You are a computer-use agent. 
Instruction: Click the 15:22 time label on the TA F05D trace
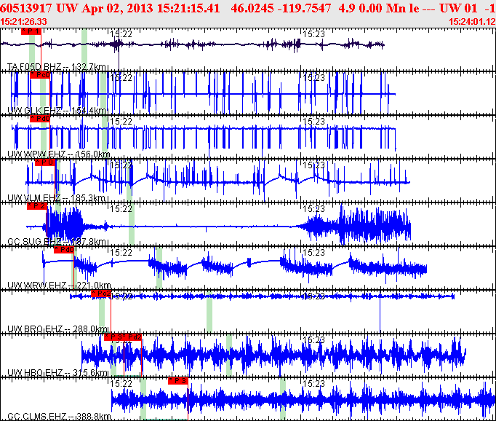point(121,34)
